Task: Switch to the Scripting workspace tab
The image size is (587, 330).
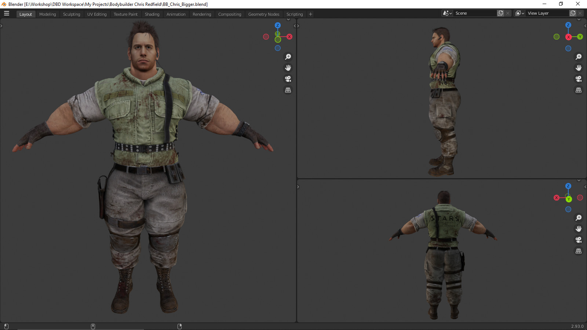Action: (295, 14)
